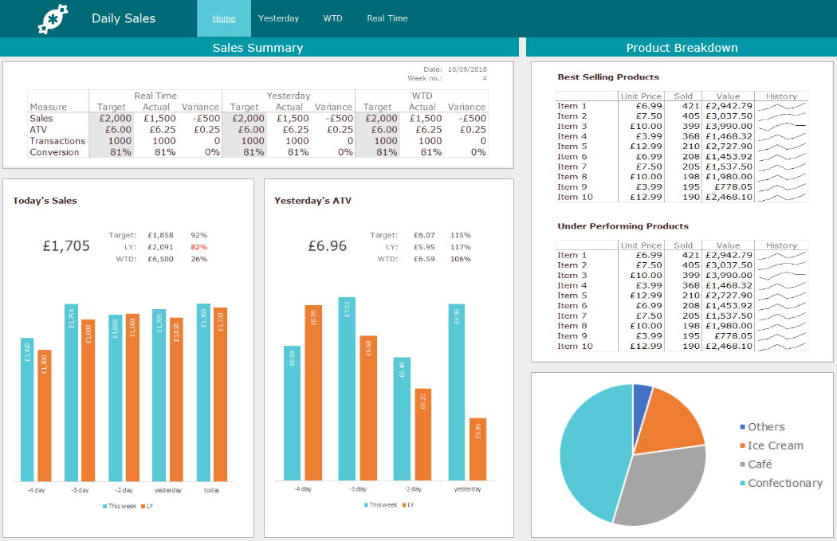This screenshot has width=837, height=541.
Task: Go to the WTD tab
Action: (x=332, y=18)
